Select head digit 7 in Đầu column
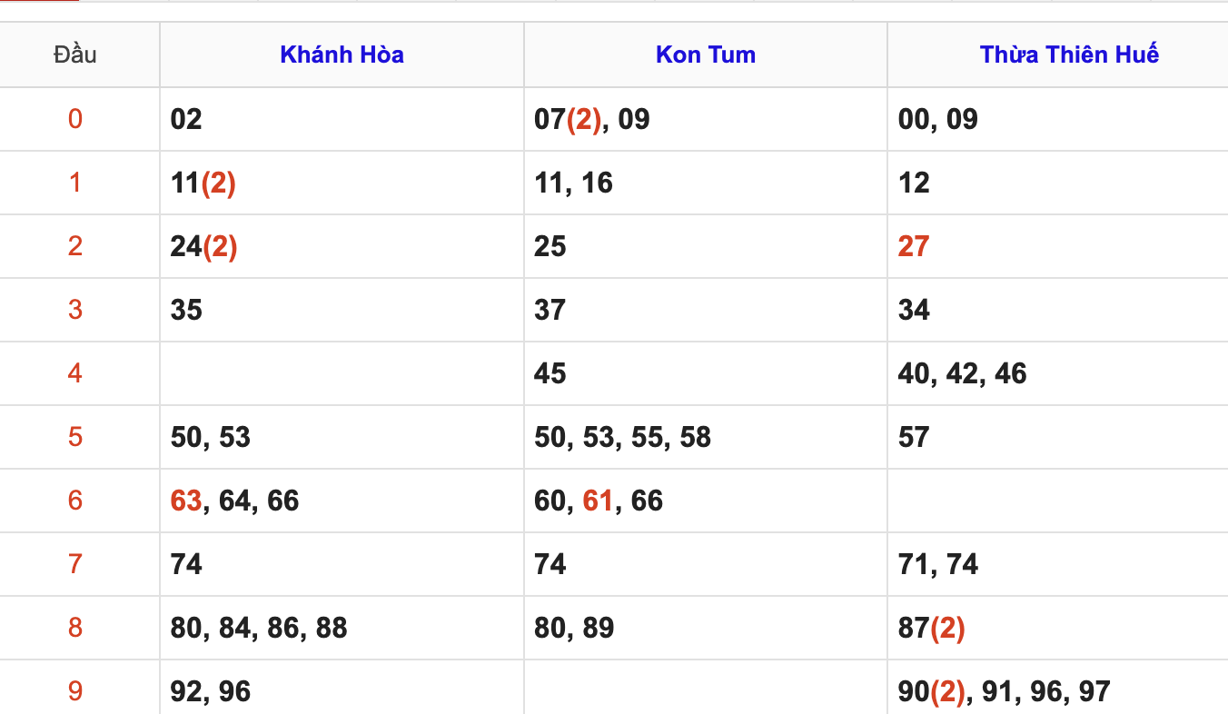Viewport: 1228px width, 714px height. tap(75, 564)
